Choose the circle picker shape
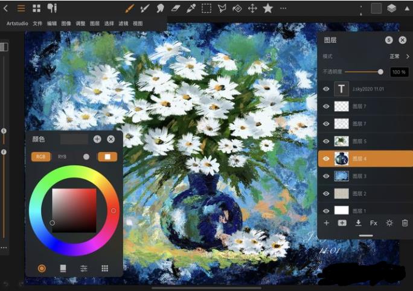 [x=86, y=157]
